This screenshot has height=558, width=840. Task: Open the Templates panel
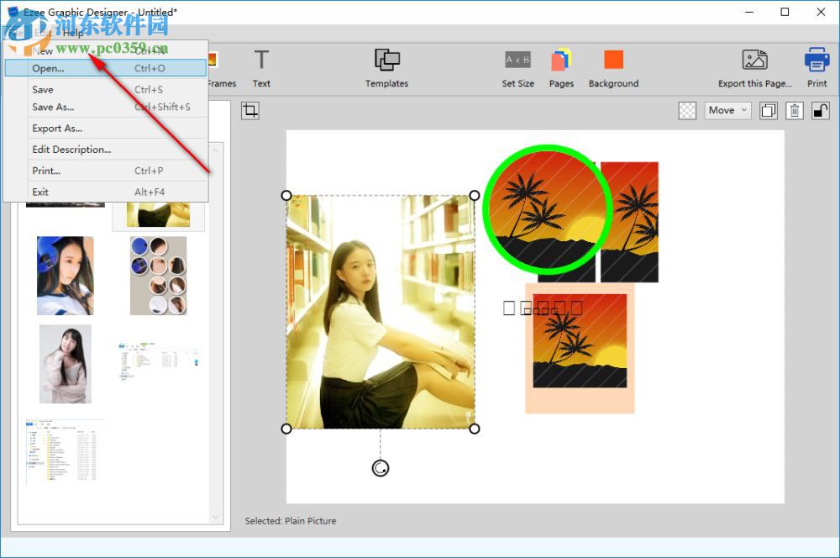coord(386,67)
